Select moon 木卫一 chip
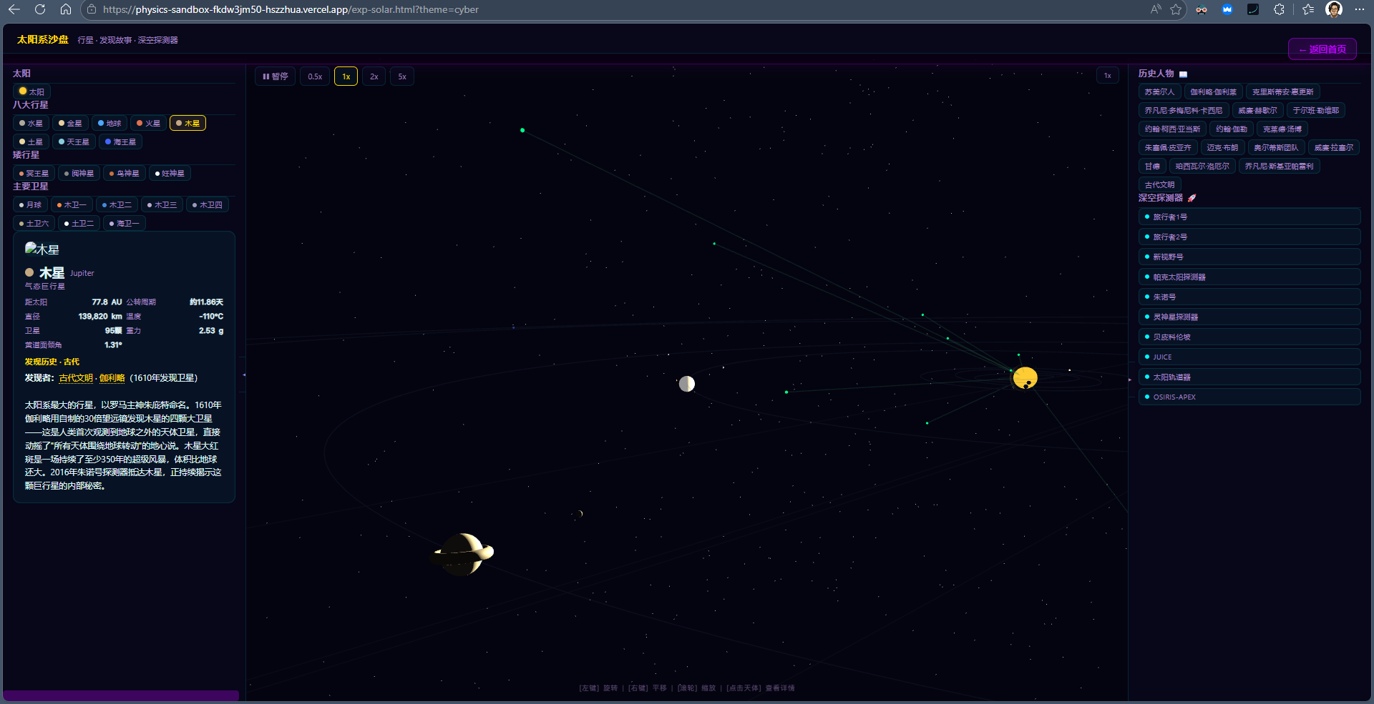Viewport: 1374px width, 704px height. (72, 204)
